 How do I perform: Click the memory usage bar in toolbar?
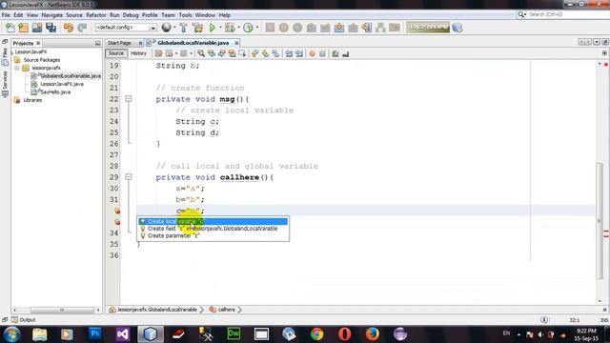click(428, 28)
